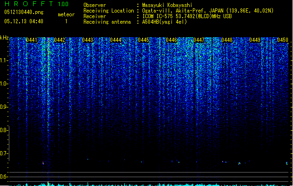
Task: Click the A504HB(yagi 4el) antenna text
Action: coord(164,22)
